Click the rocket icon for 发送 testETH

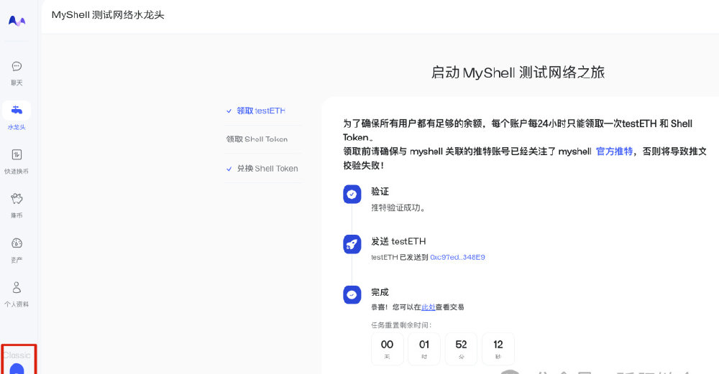[x=352, y=245]
